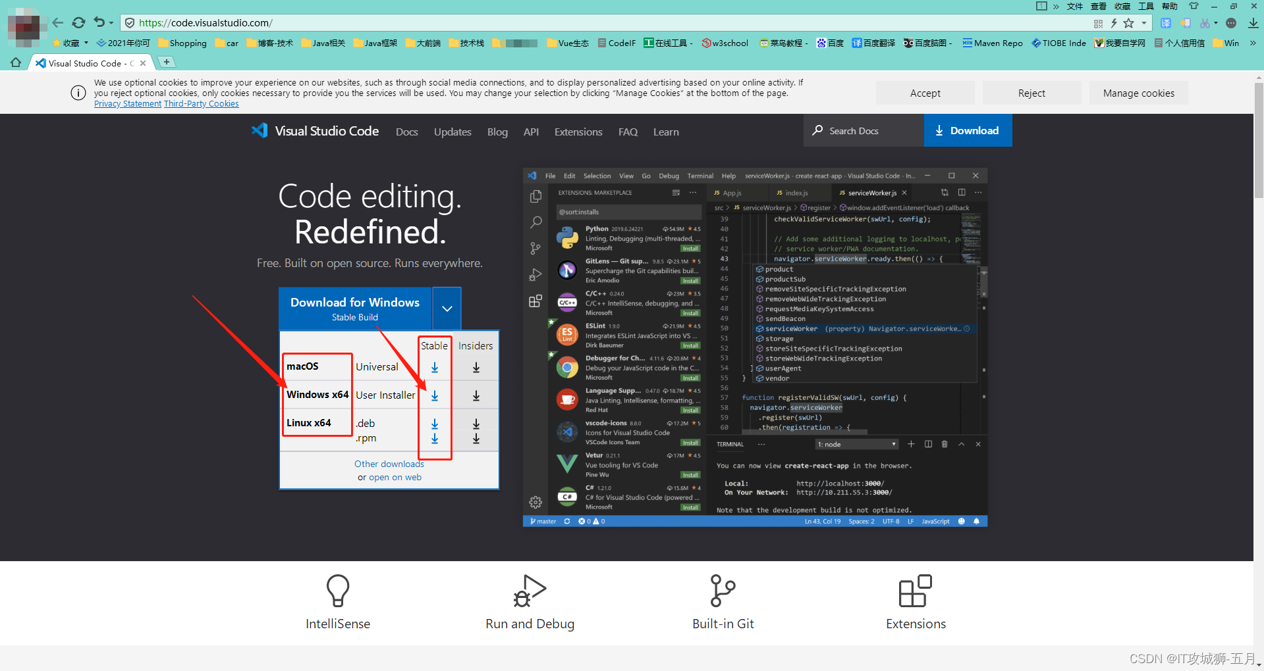Reject optional cookies
The width and height of the screenshot is (1264, 671).
pos(1031,93)
